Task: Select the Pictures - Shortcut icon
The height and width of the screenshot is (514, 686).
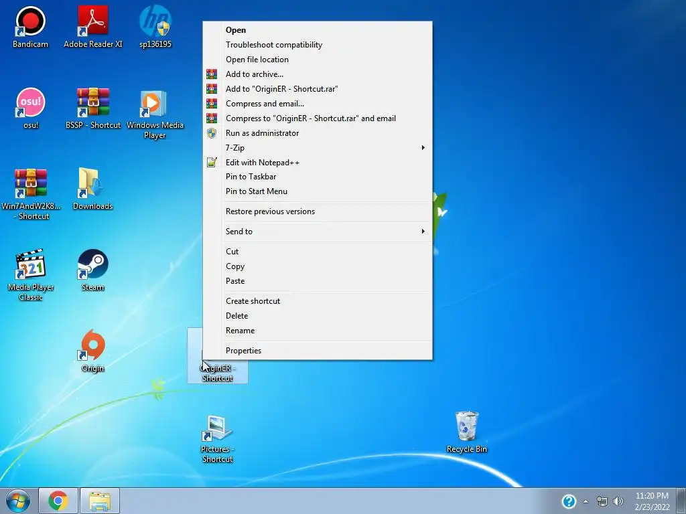Action: [x=218, y=438]
